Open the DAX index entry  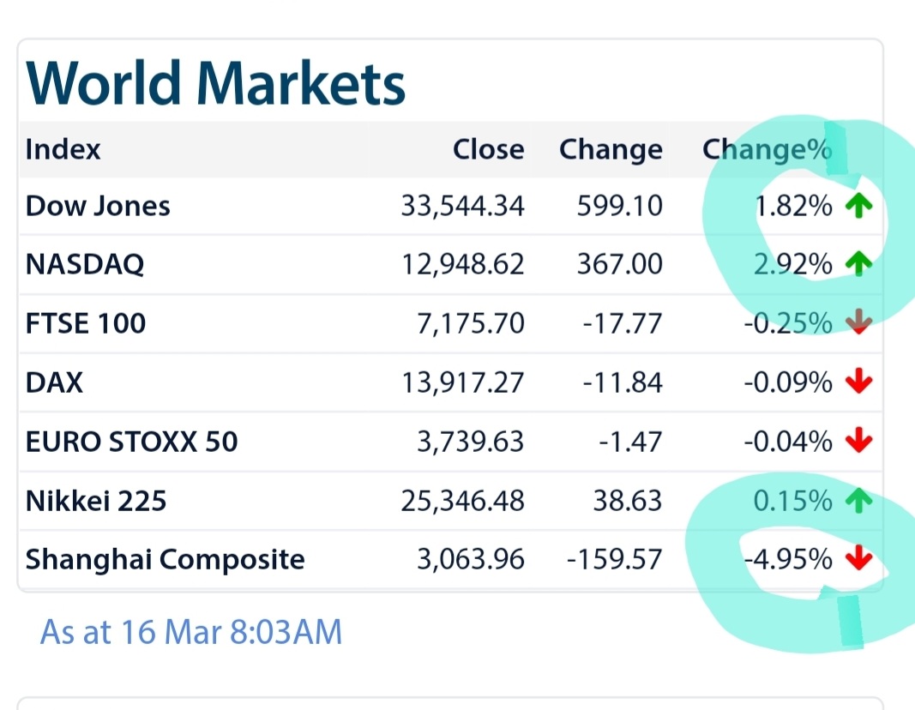pyautogui.click(x=54, y=382)
